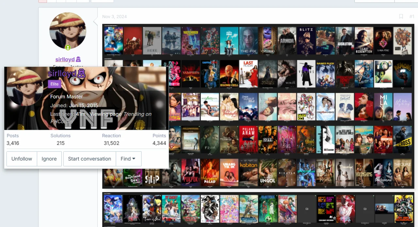This screenshot has width=418, height=227.
Task: Open The Fix movie poster
Action: tap(249, 40)
